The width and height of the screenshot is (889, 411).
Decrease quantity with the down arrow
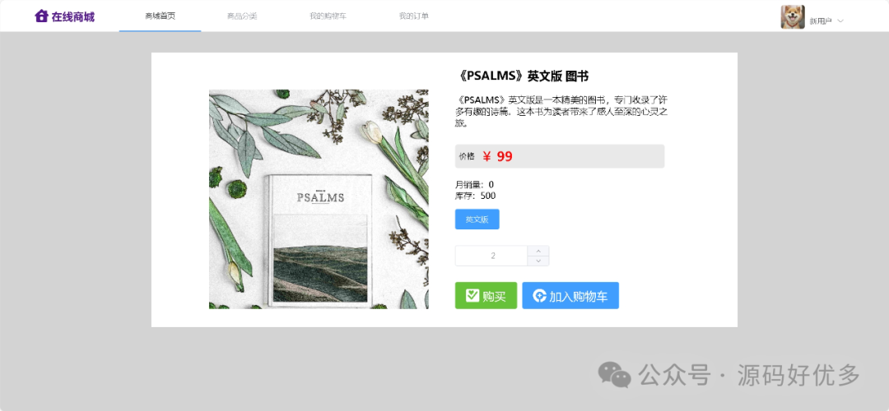coord(538,261)
